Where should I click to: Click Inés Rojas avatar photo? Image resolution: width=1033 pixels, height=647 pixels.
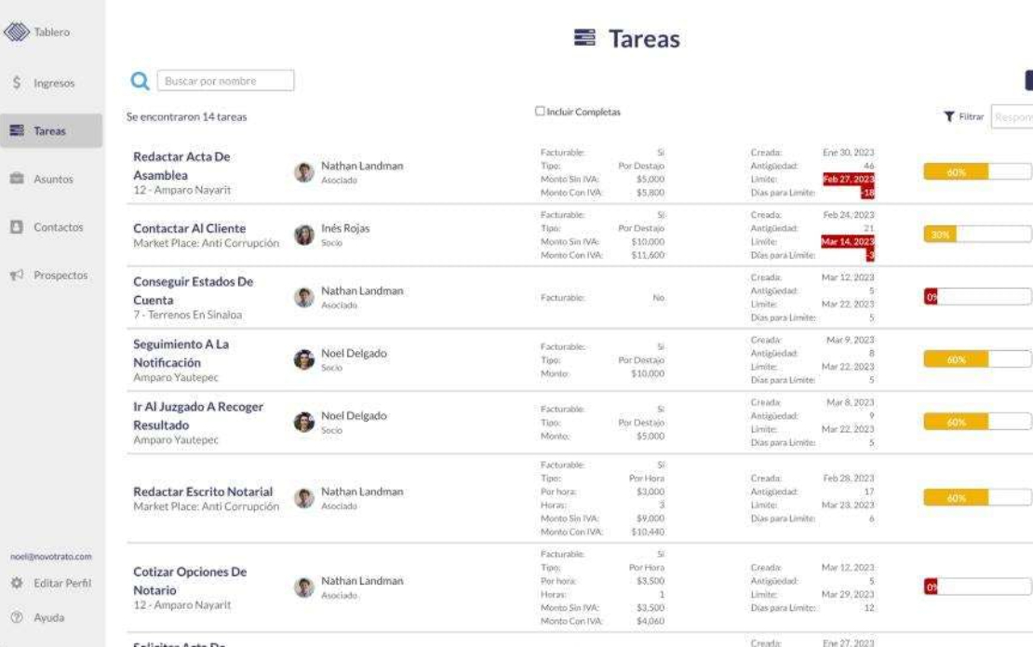click(303, 235)
